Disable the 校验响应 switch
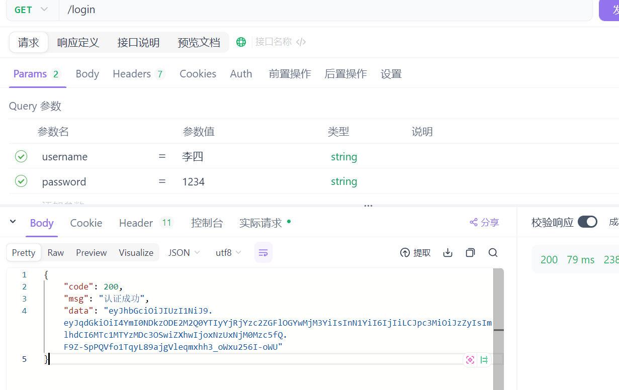619x390 pixels. (587, 222)
